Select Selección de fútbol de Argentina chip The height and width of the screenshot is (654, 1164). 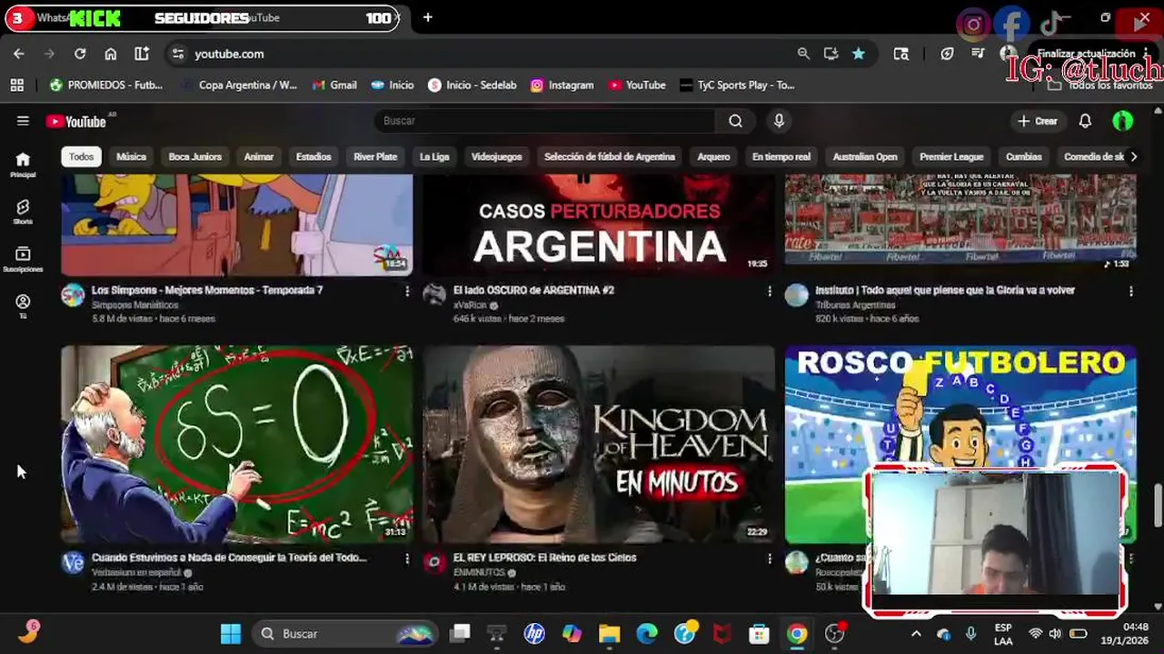610,156
